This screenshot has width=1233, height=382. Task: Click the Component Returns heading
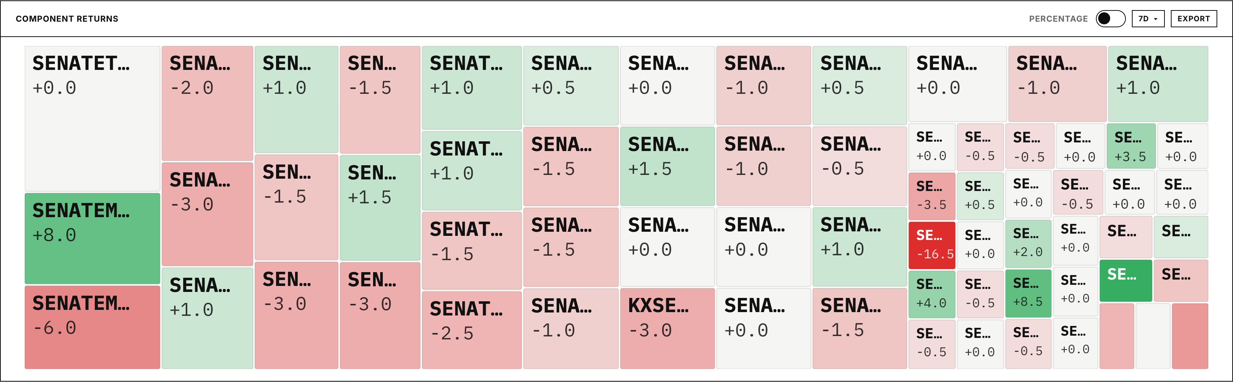click(x=67, y=19)
